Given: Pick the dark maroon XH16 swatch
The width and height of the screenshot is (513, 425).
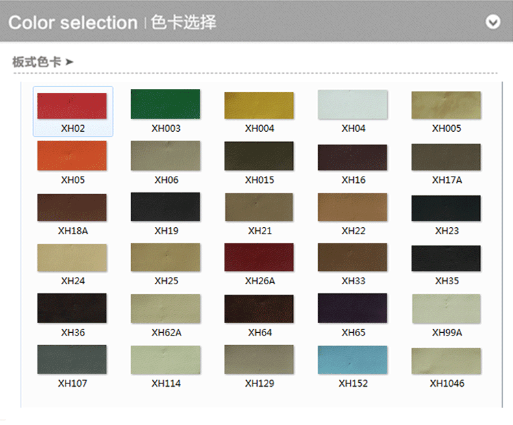Looking at the screenshot, I should pyautogui.click(x=353, y=157).
